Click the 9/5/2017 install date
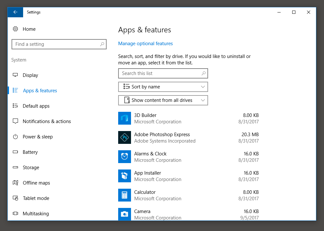Image resolution: width=324 pixels, height=231 pixels. click(250, 218)
